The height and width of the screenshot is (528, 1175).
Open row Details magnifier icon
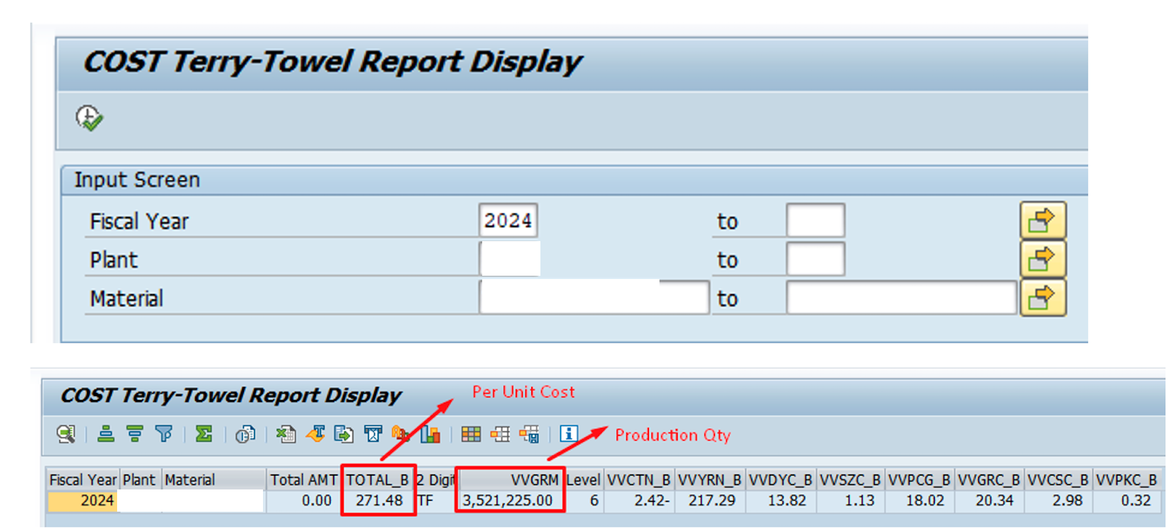tap(65, 434)
